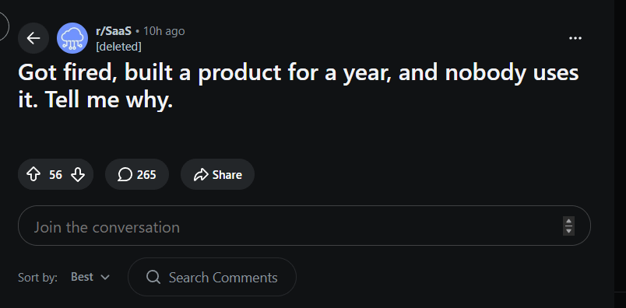Click the Join the conversation field
The image size is (626, 308).
tap(304, 226)
